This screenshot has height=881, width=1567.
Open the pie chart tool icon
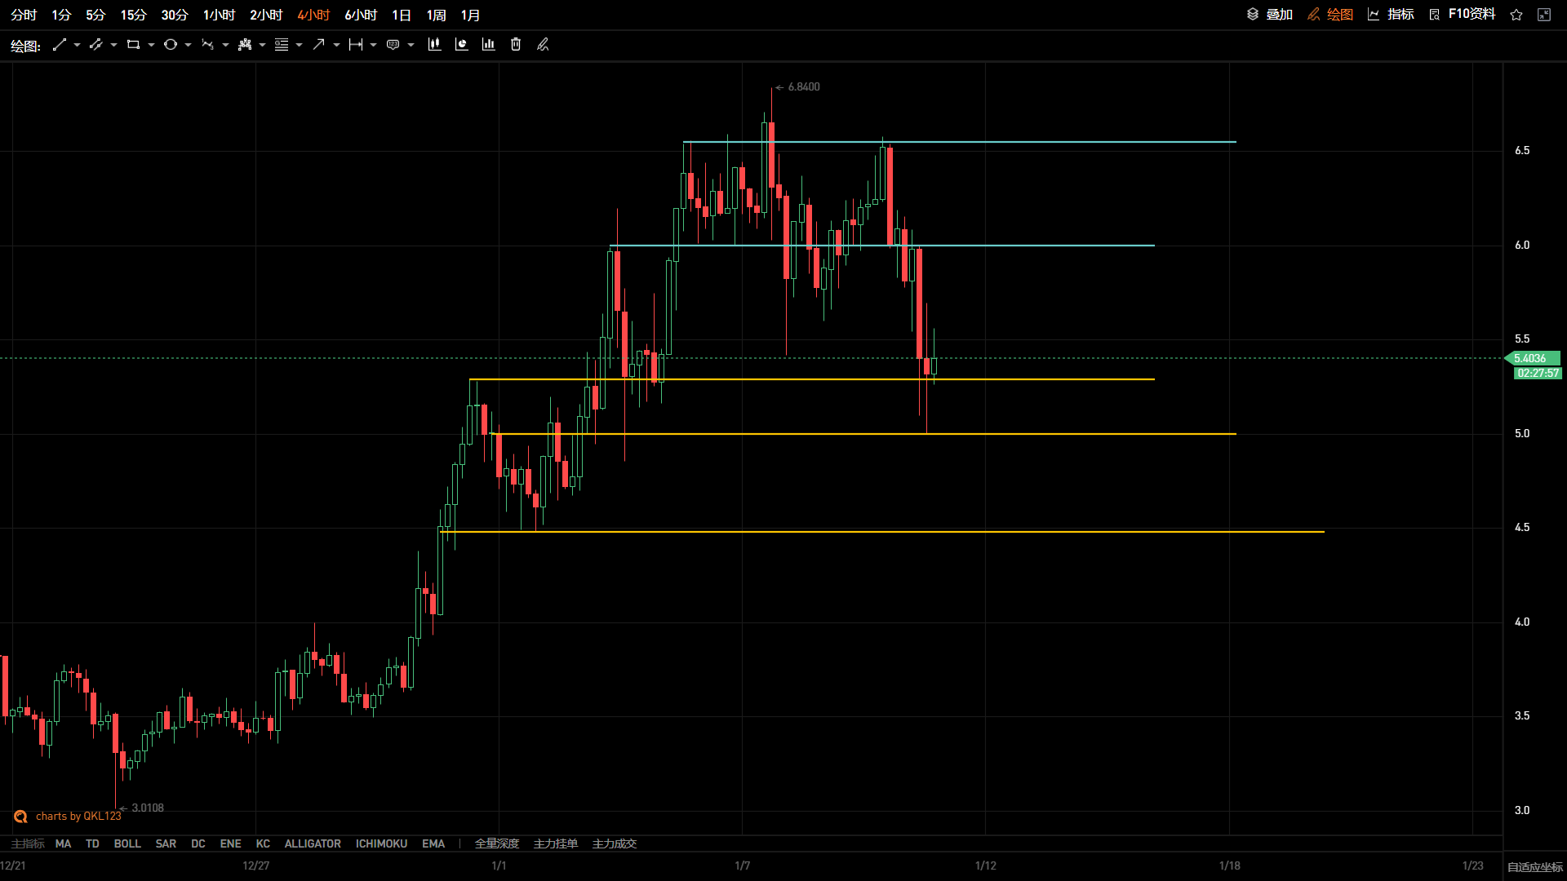461,45
